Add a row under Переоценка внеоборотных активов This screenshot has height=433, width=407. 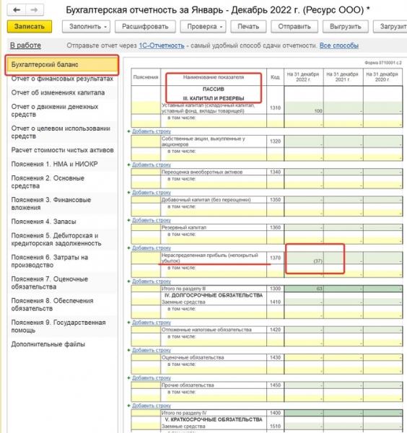click(152, 193)
